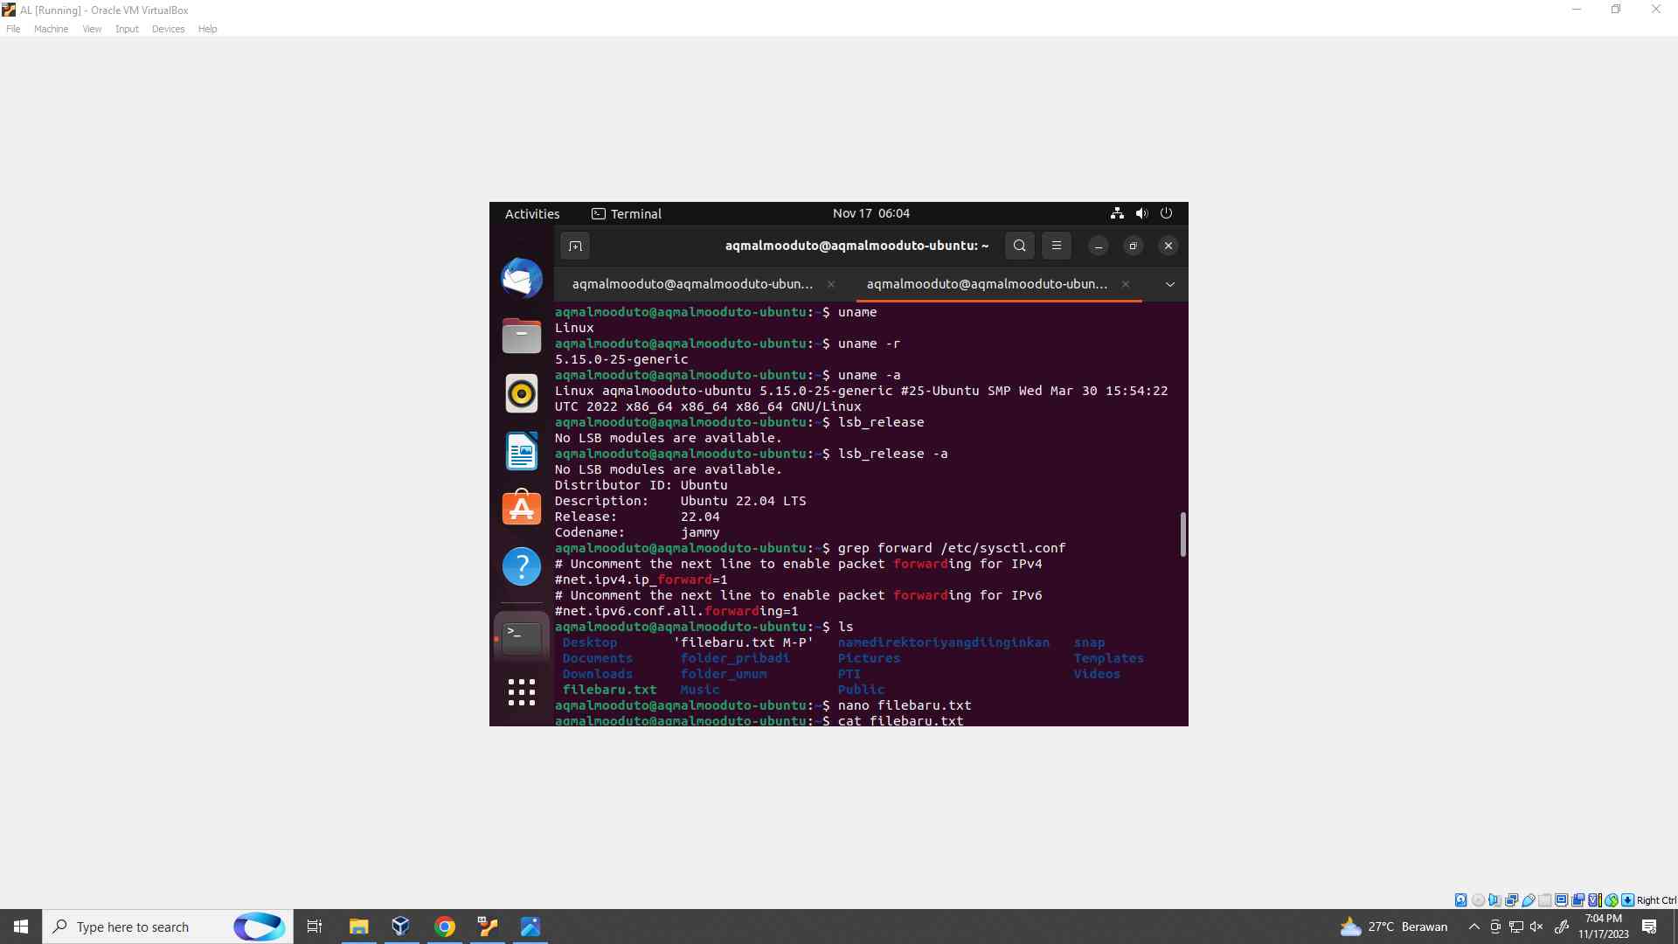Show hidden system tray icons chevron
This screenshot has width=1678, height=944.
[1473, 927]
